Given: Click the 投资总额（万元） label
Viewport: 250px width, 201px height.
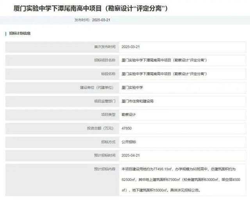Looking at the screenshot, I should click(100, 128).
